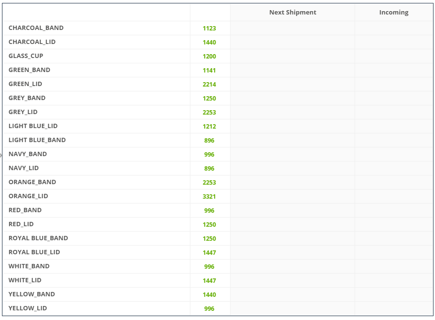Screen dimensions: 435x320
Task: Click the 1200 quantity for GLASS_CUP
Action: coord(209,57)
